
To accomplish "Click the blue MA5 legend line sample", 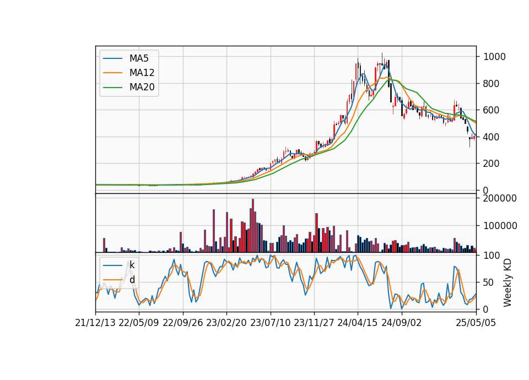I will pyautogui.click(x=112, y=58).
